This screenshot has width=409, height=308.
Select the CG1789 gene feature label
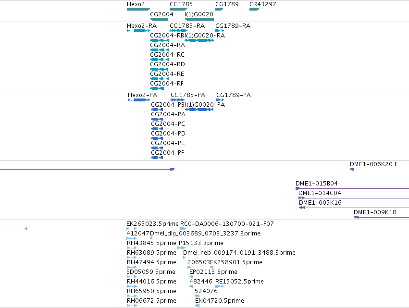tap(227, 4)
